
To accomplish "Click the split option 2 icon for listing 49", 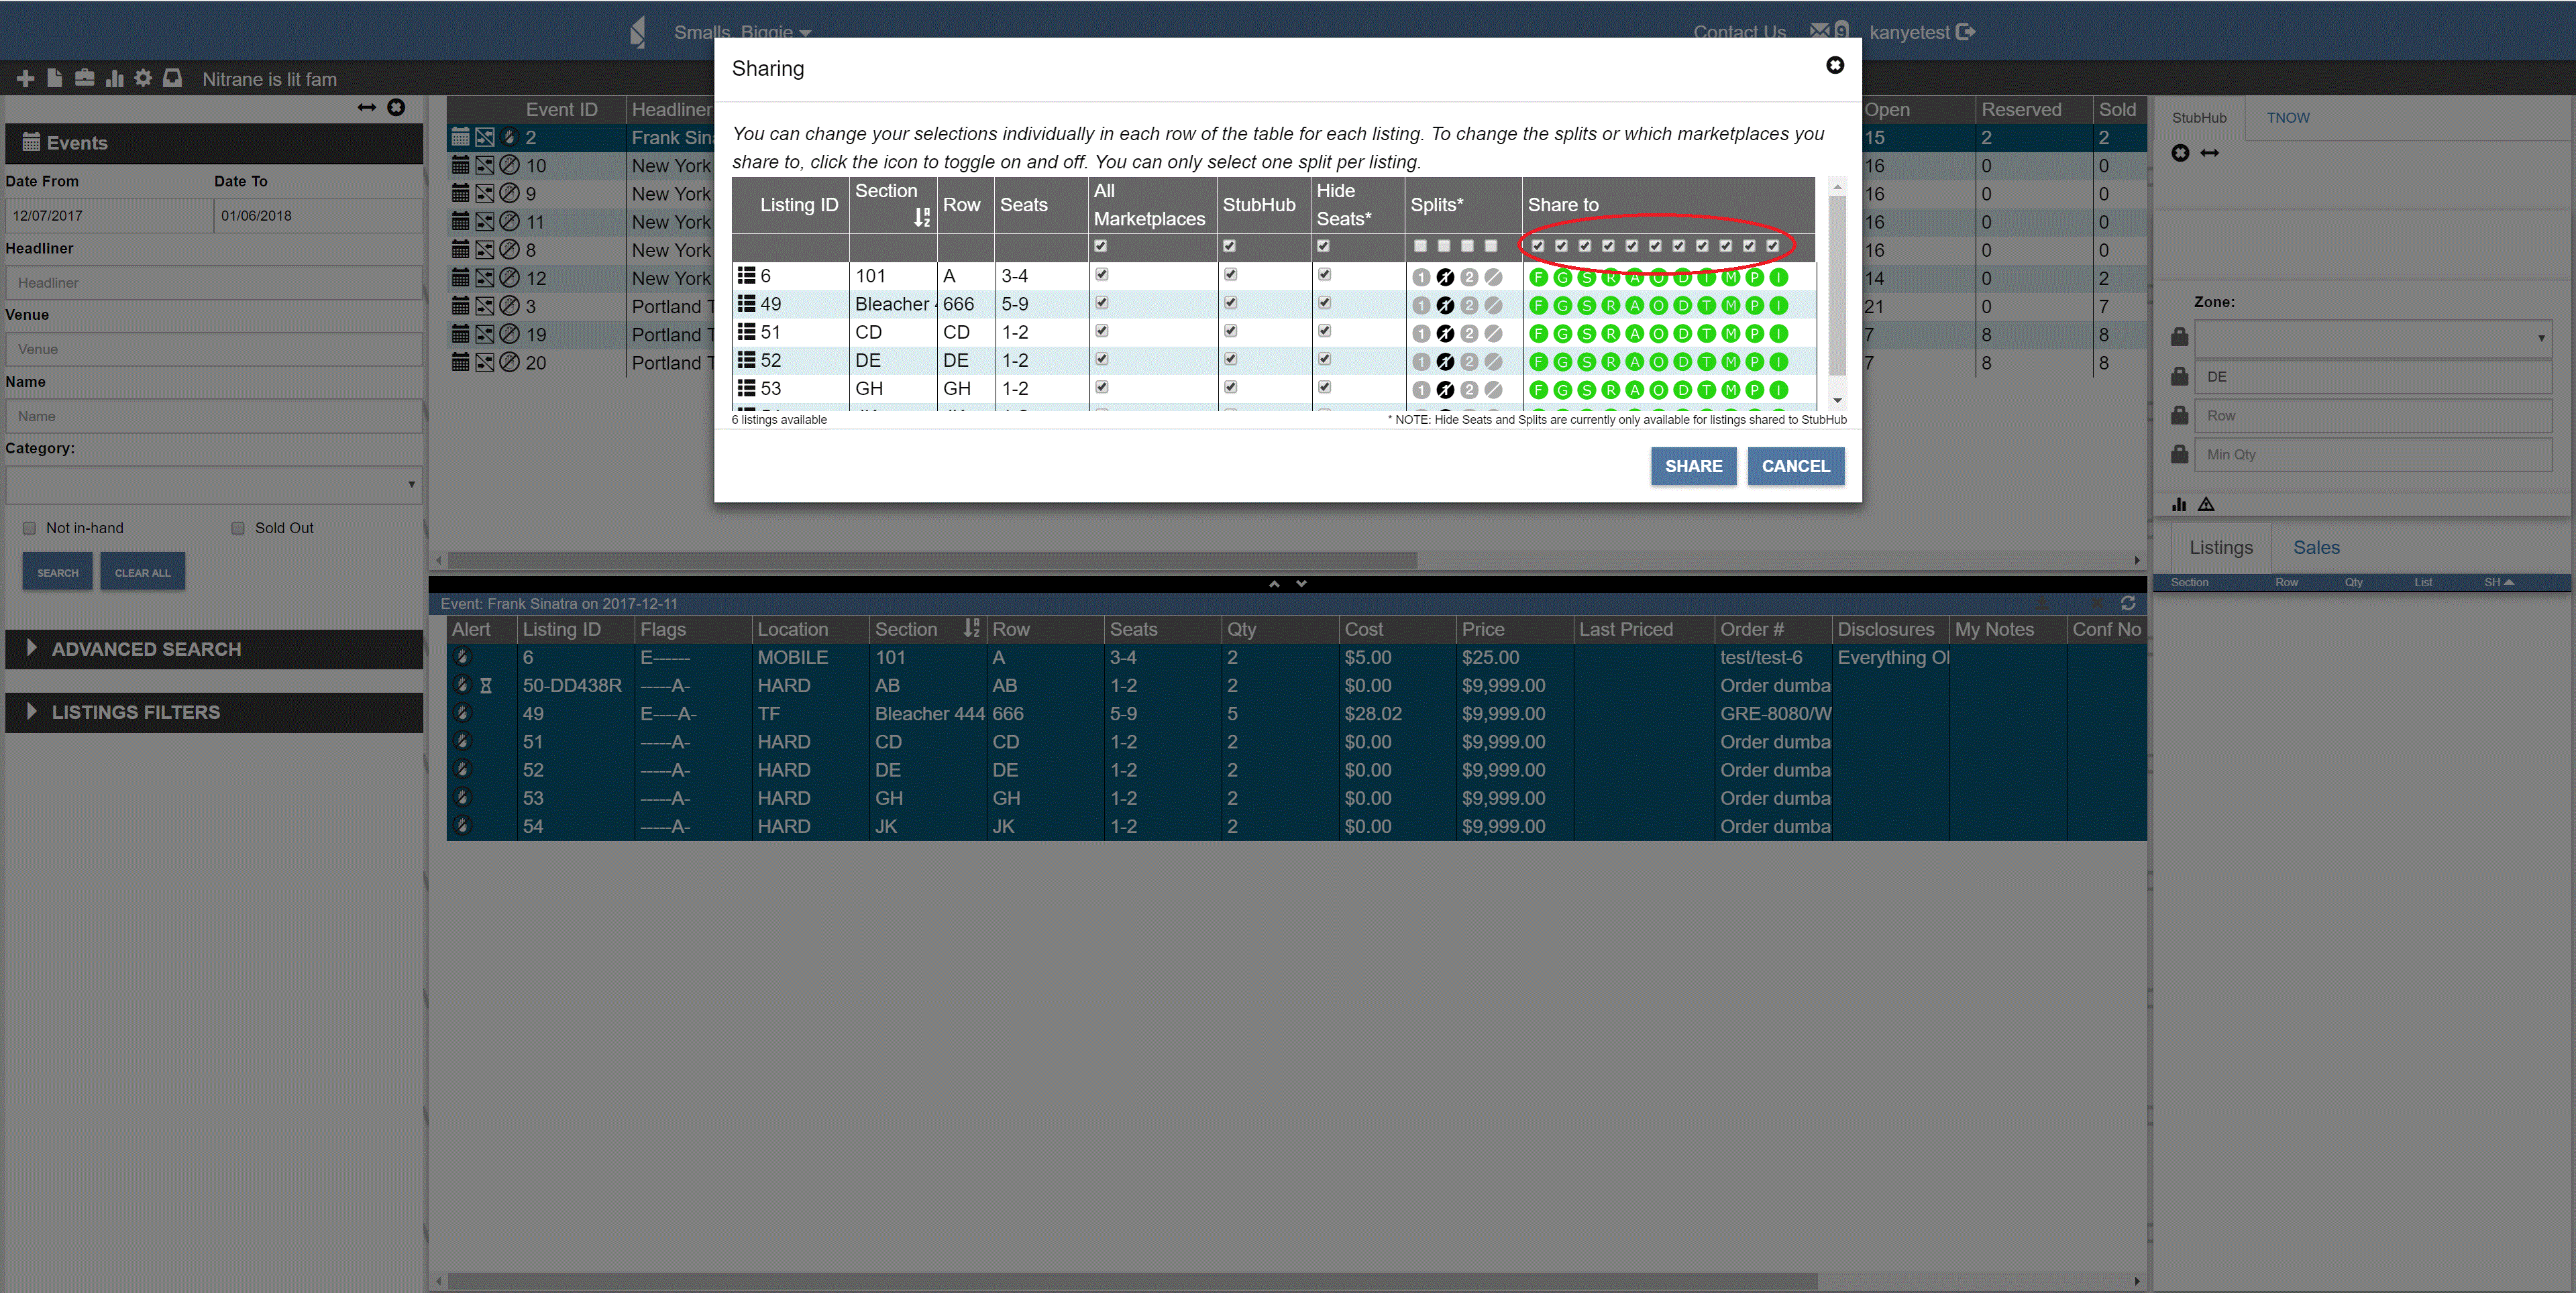I will coord(1469,304).
